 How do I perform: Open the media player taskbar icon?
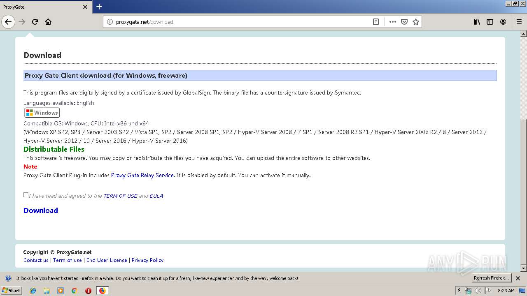click(x=61, y=291)
